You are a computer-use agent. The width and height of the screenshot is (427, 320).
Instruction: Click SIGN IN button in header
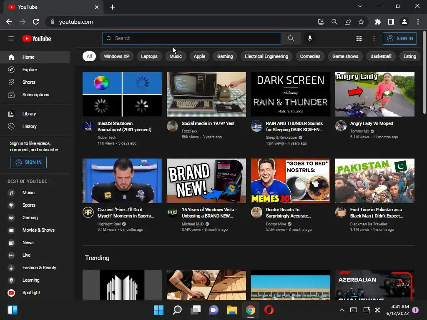click(400, 38)
